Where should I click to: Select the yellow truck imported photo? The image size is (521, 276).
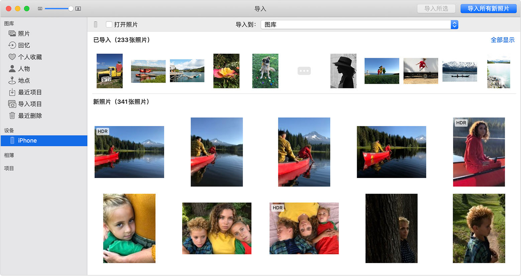[110, 71]
